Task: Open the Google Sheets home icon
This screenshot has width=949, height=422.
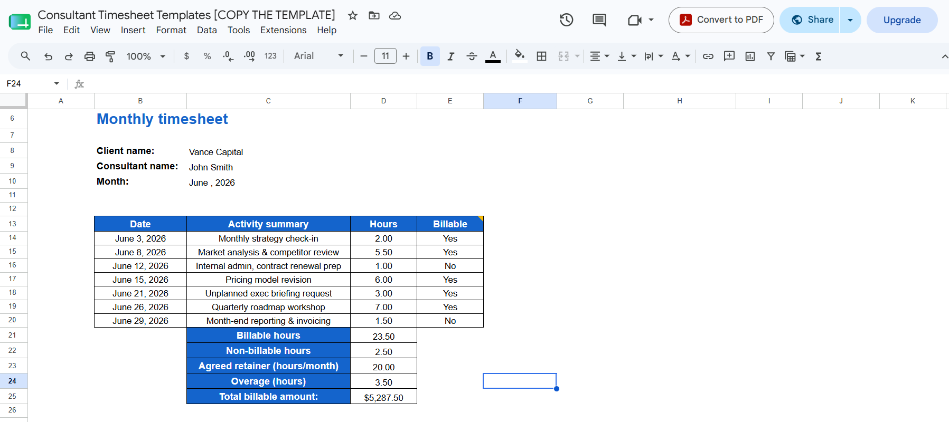Action: click(x=20, y=22)
